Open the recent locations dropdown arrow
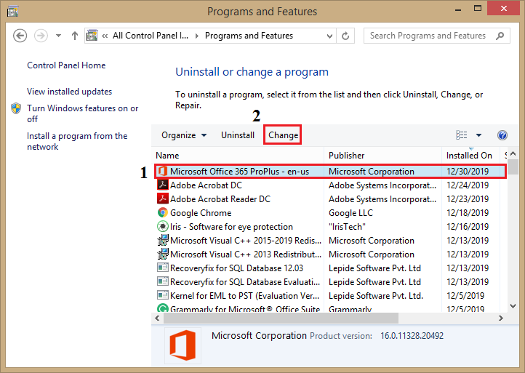The height and width of the screenshot is (373, 525). pyautogui.click(x=58, y=36)
